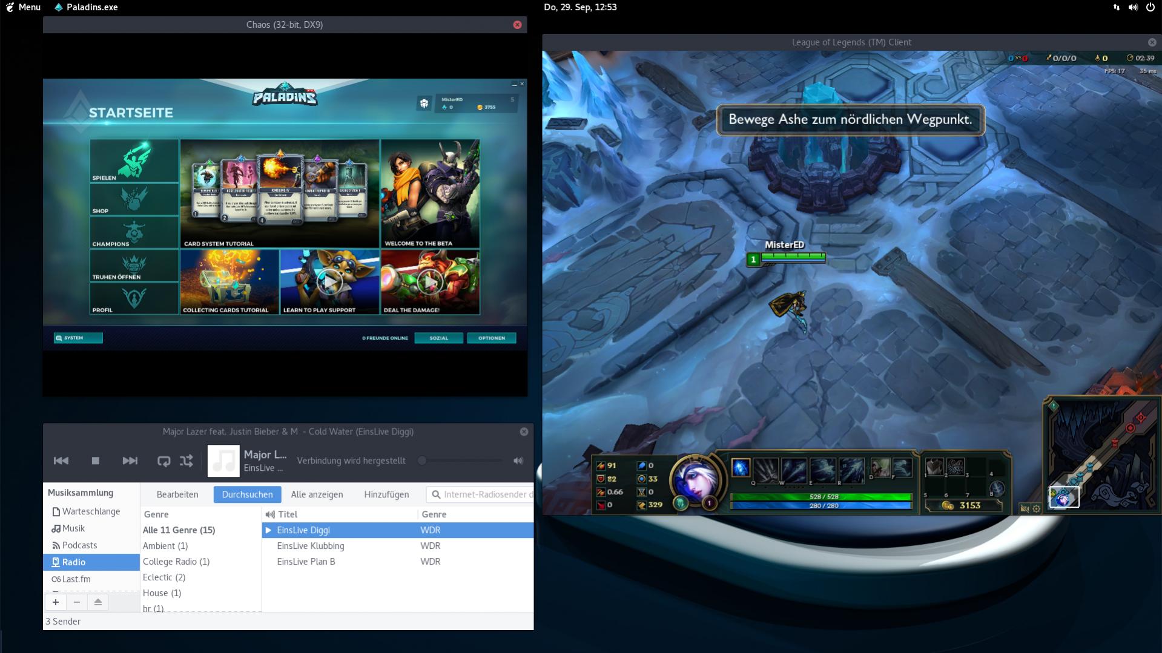Open Truhen öffnen tile in Paladins
1162x653 pixels.
[x=134, y=265]
